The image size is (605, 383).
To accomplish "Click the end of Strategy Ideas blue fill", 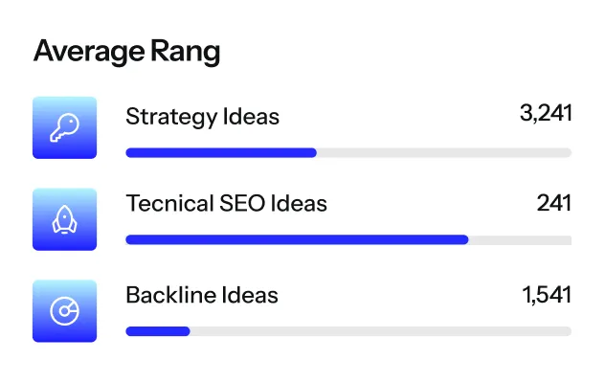I will tap(313, 152).
